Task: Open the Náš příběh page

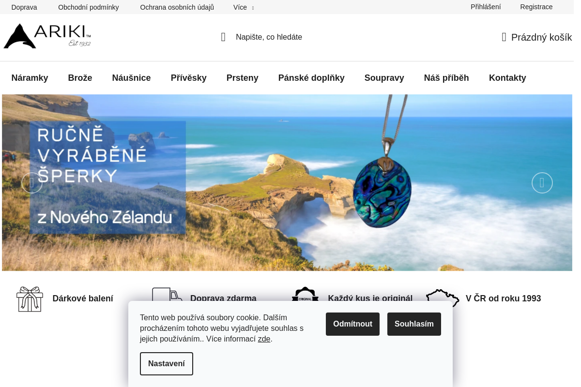Action: 446,78
